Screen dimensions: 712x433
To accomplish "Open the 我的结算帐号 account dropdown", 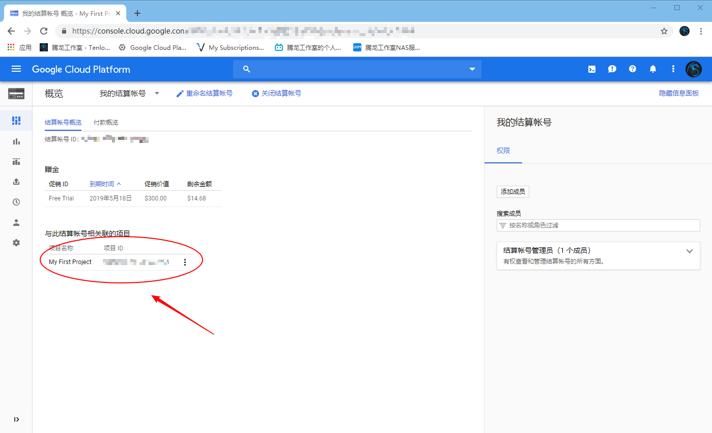I will pos(129,94).
